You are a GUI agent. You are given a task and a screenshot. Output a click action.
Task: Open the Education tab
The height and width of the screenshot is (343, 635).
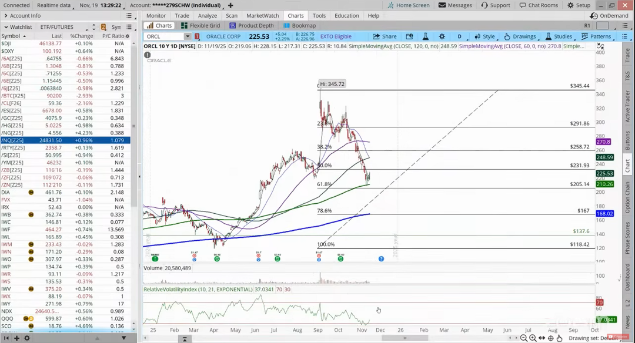[x=347, y=16]
